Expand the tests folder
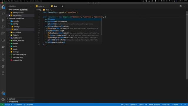This screenshot has width=188, height=106. [x=9, y=46]
